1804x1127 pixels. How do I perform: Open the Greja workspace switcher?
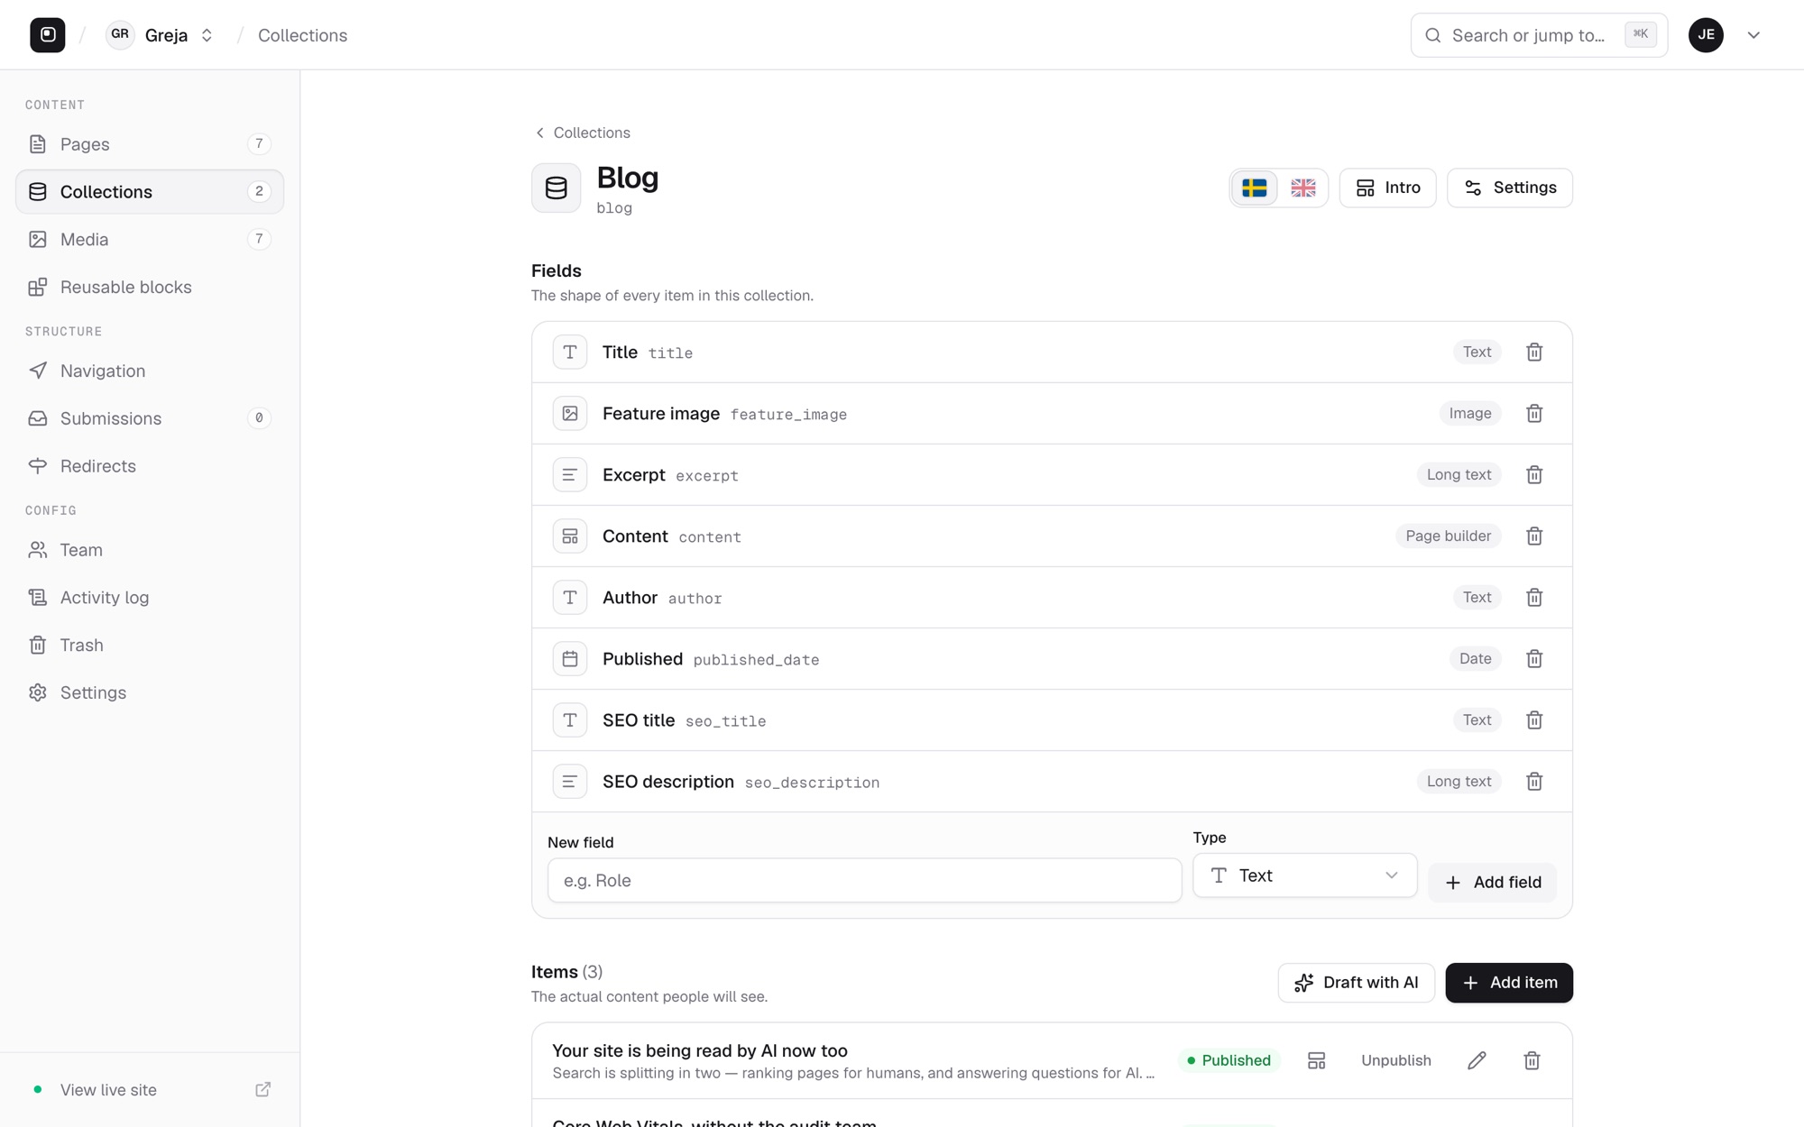click(x=161, y=35)
